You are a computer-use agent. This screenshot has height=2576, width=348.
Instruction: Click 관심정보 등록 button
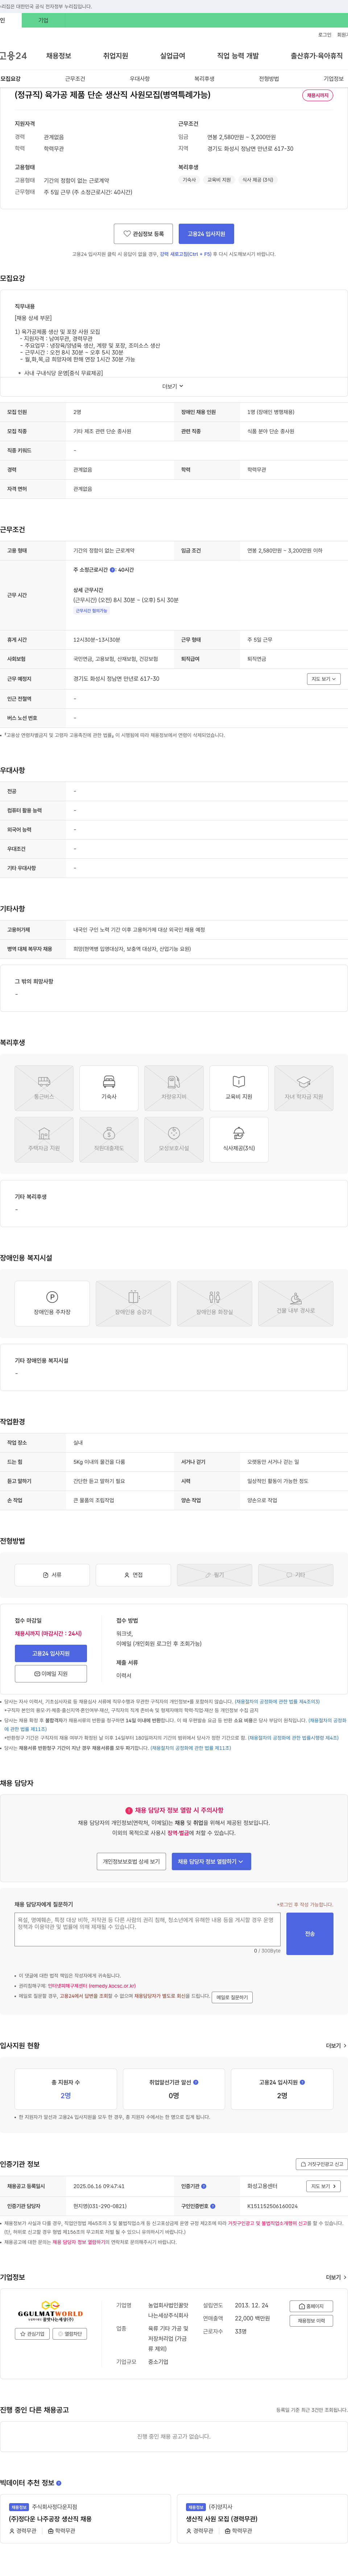coord(143,234)
